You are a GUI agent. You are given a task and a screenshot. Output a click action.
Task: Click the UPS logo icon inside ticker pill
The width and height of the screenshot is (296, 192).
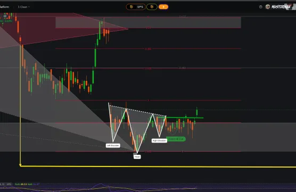coord(131,7)
